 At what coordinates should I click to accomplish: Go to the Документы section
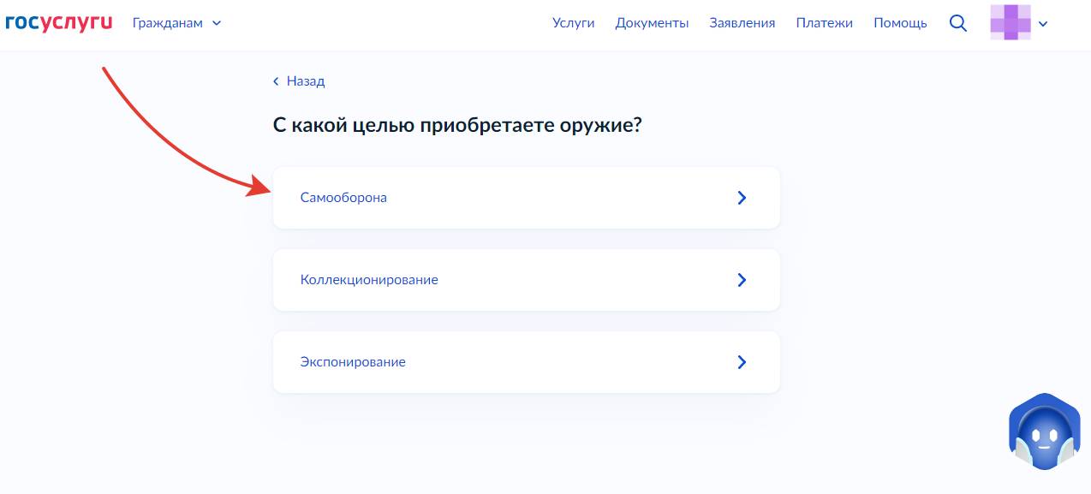coord(652,23)
